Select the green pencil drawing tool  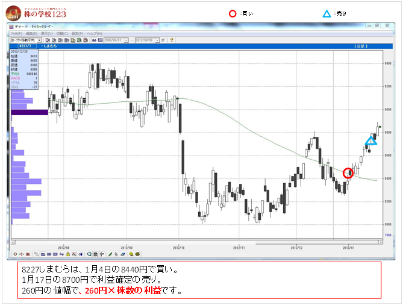coord(110,254)
